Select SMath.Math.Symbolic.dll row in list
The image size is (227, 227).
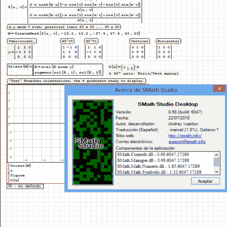pyautogui.click(x=159, y=172)
